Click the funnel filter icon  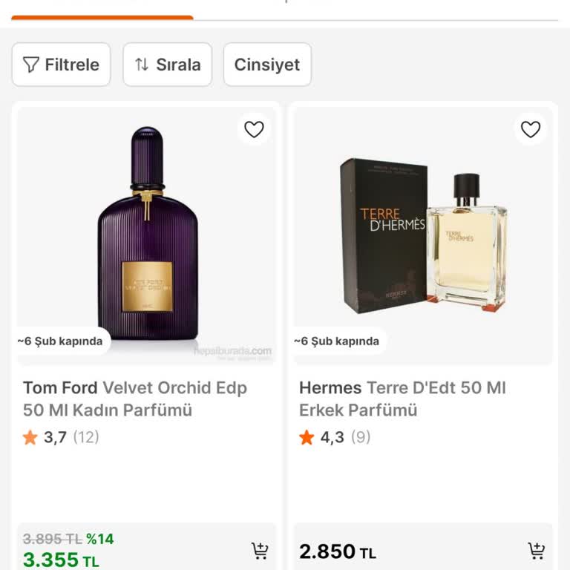pyautogui.click(x=31, y=65)
